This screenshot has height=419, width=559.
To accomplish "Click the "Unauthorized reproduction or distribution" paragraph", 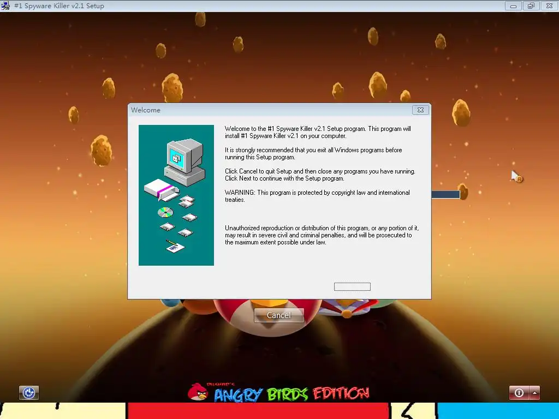I will 322,235.
